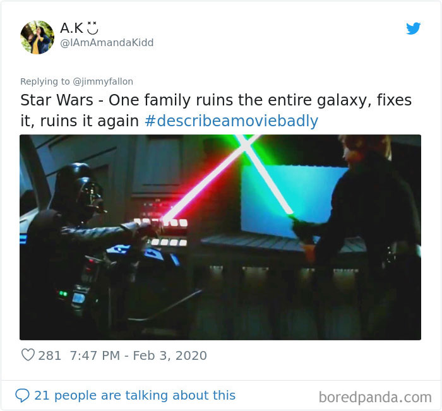The image size is (442, 411).
Task: Like the tweet using the heart icon
Action: click(x=28, y=355)
